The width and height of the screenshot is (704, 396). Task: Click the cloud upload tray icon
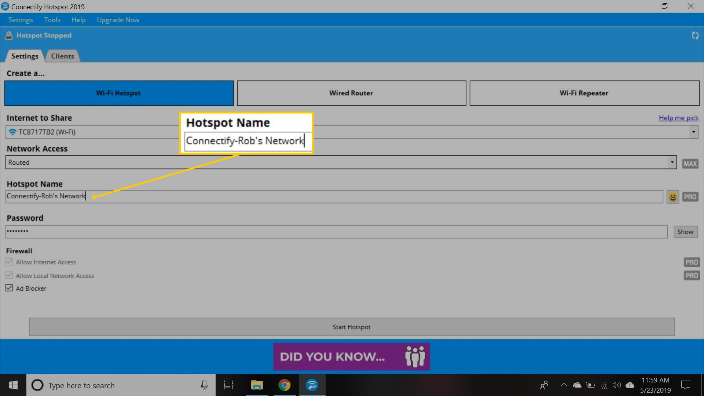(630, 385)
